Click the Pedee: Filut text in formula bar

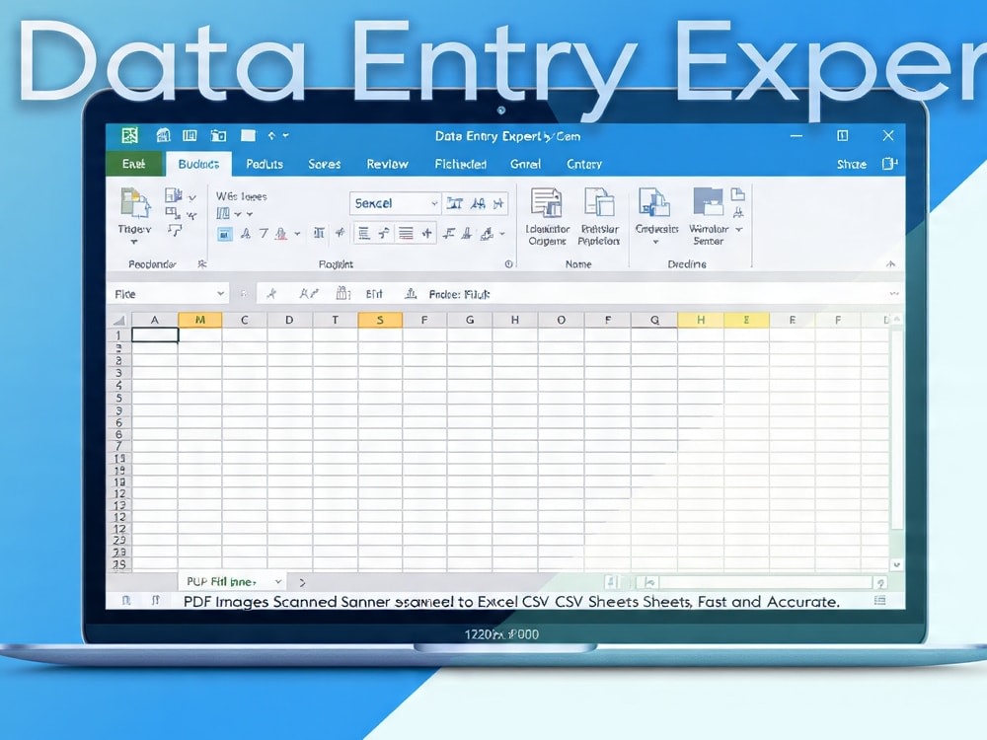(x=459, y=294)
